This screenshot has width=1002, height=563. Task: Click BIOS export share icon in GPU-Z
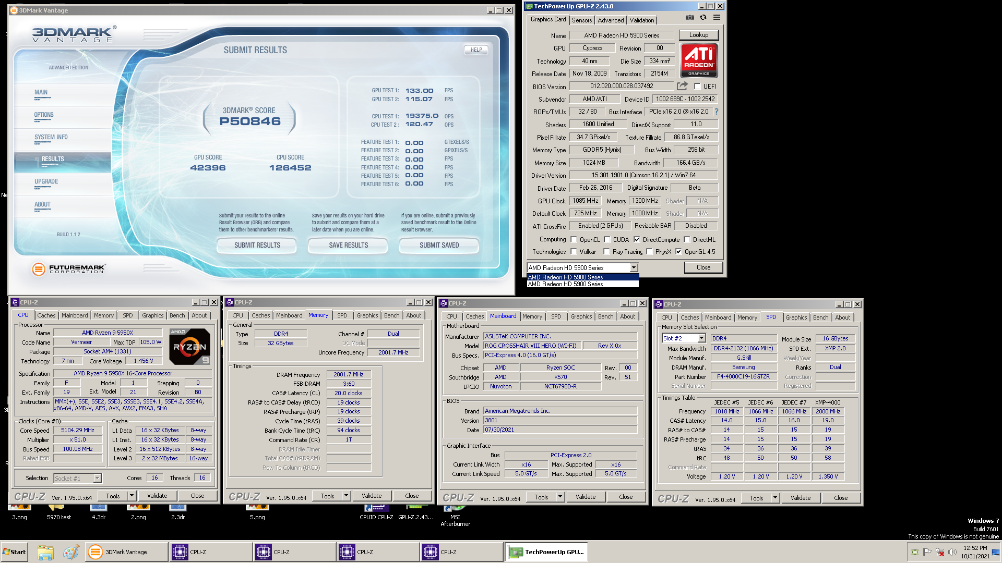coord(682,86)
